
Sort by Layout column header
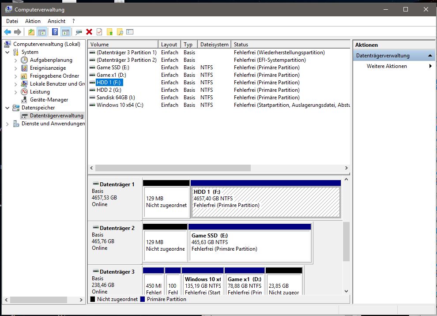tap(169, 44)
